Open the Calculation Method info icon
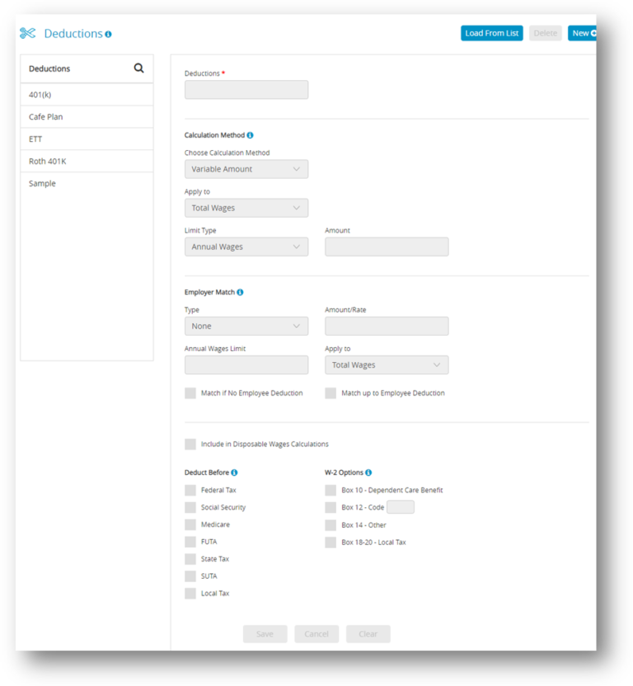Viewport: 633px width, 686px height. pyautogui.click(x=250, y=135)
